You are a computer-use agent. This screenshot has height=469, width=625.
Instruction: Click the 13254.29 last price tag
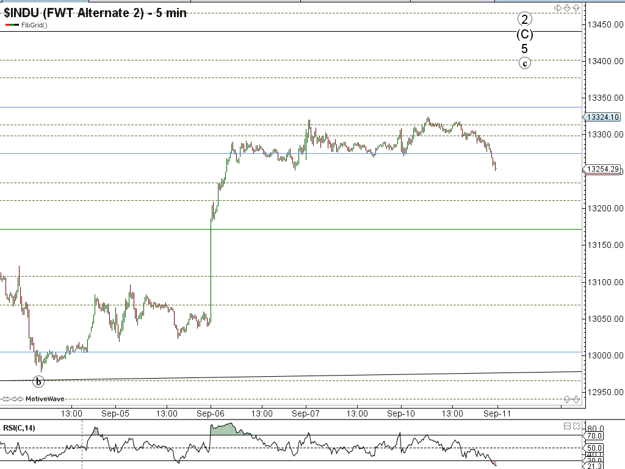coord(602,169)
